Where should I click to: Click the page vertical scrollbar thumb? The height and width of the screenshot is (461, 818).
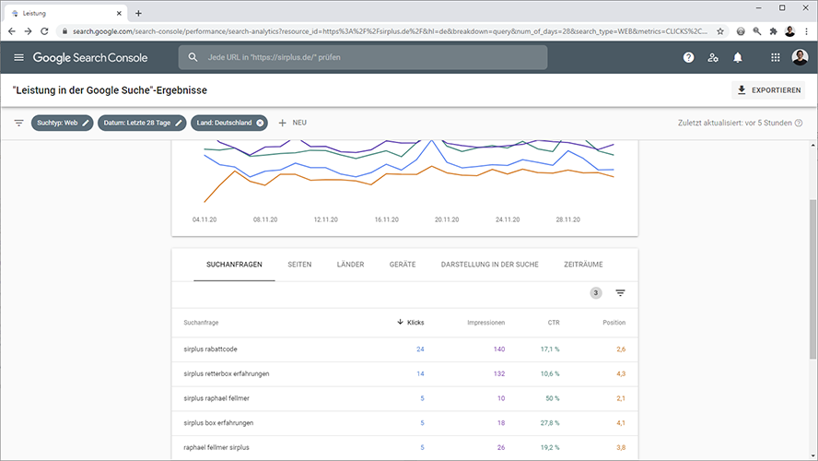[x=812, y=279]
